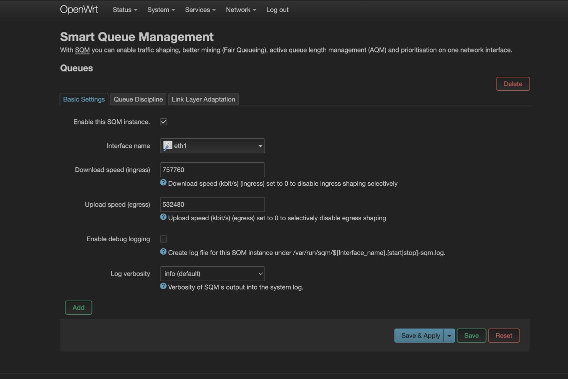Open the Status menu
Screen dimensions: 568x379
click(x=125, y=10)
